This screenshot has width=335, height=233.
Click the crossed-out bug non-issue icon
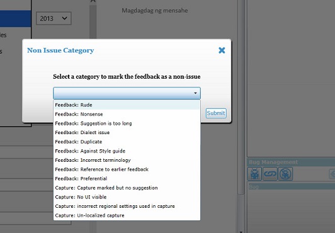285,174
